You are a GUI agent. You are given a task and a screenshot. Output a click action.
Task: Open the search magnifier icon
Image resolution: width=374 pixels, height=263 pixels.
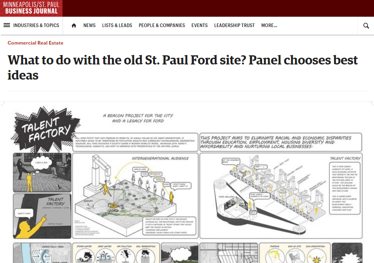(x=366, y=25)
